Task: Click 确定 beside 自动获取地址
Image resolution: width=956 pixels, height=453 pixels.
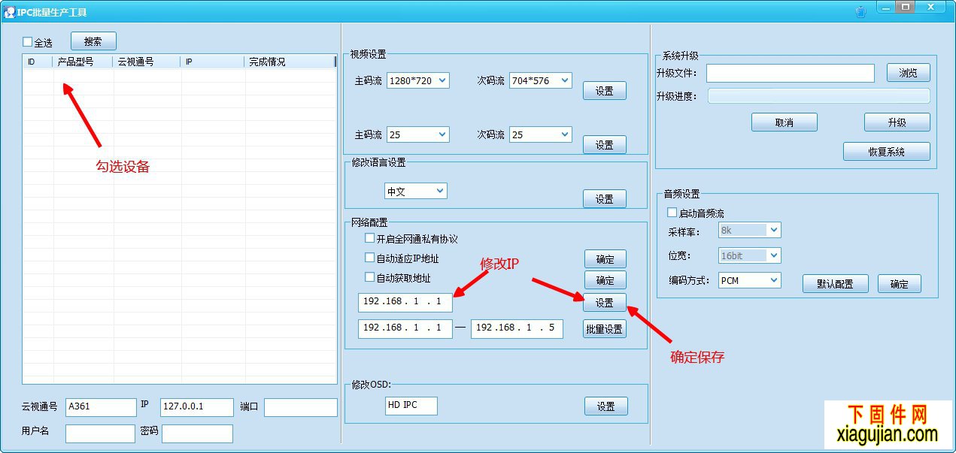Action: (x=605, y=280)
